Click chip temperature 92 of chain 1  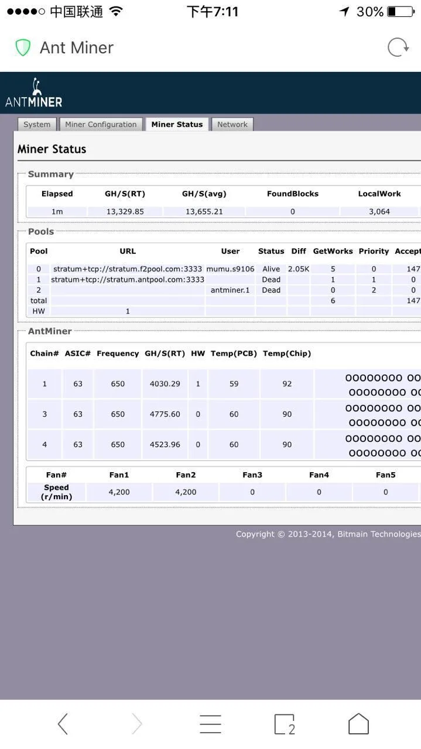pyautogui.click(x=287, y=384)
